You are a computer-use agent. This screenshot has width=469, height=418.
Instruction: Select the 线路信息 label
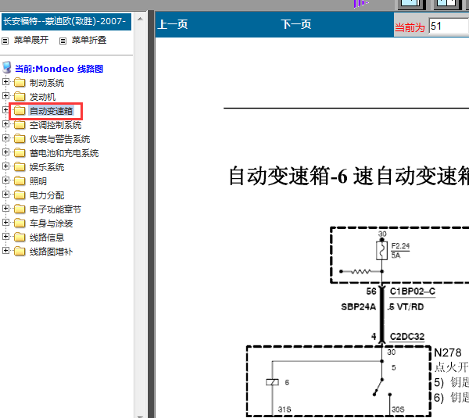point(47,238)
